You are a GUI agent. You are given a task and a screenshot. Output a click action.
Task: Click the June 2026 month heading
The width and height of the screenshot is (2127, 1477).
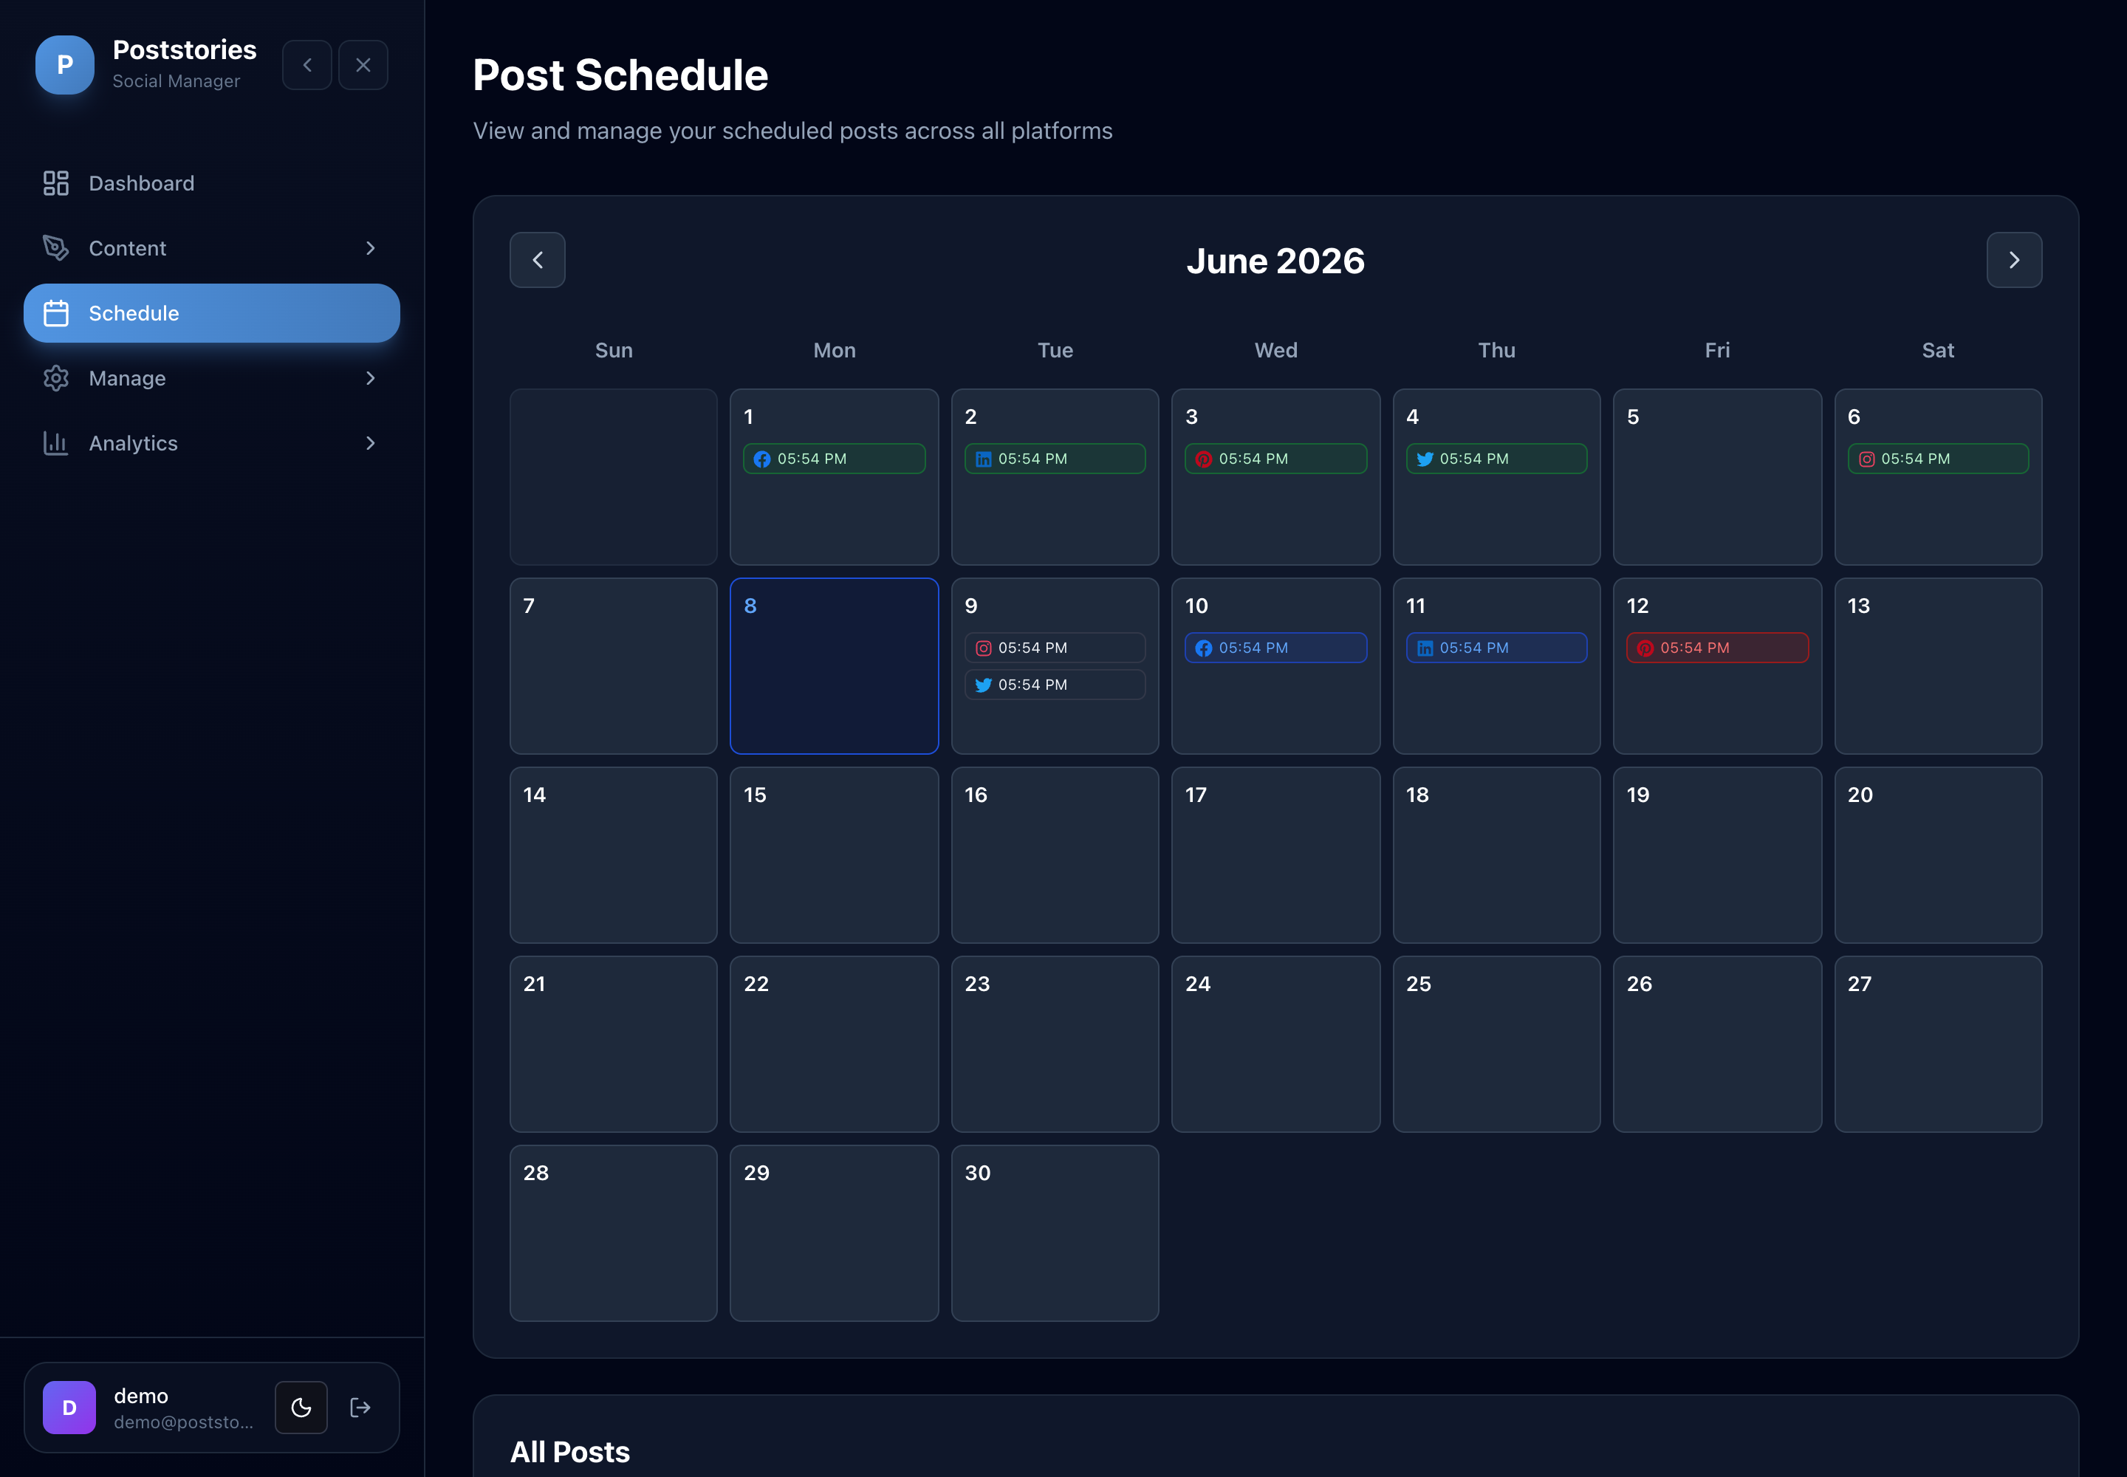1275,261
